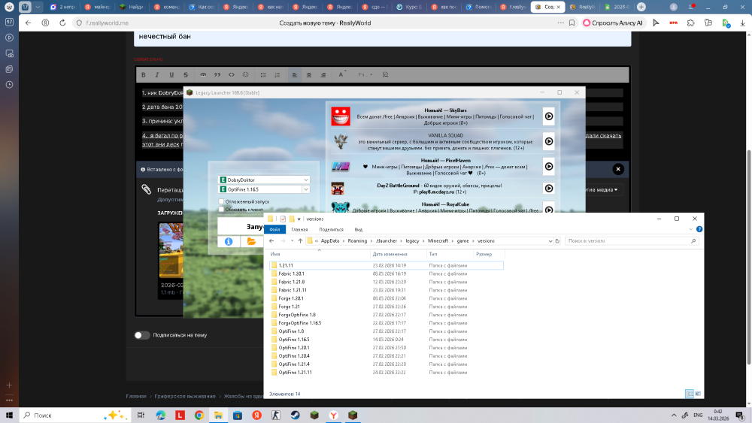Insert code block in the editor

coord(231,74)
